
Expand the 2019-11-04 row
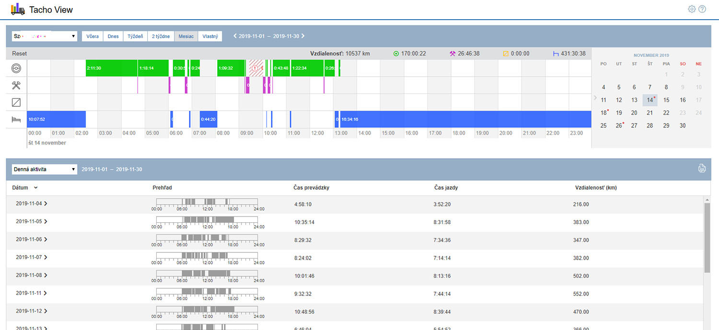pos(46,204)
